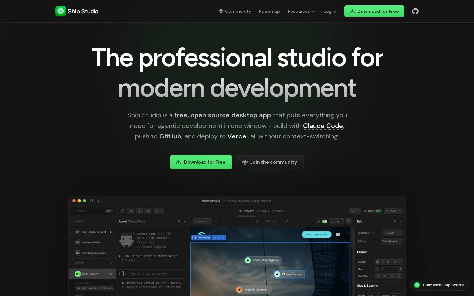
Task: Expand Resources dropdown menu
Action: 301,11
